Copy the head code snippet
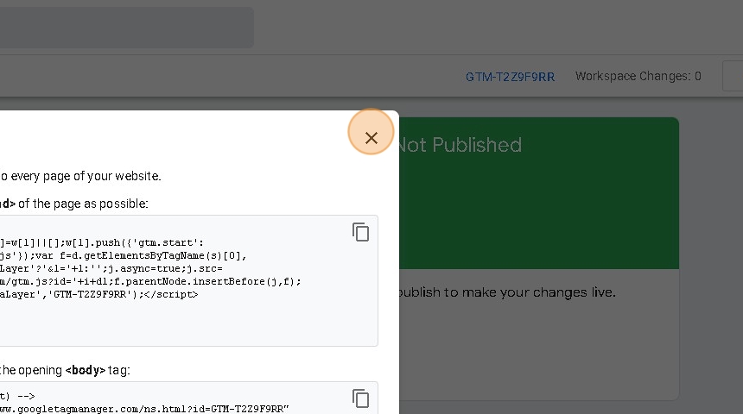The image size is (743, 414). (360, 232)
